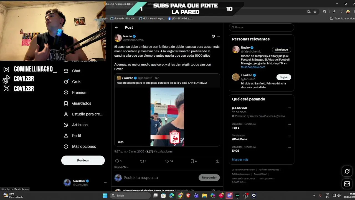Go back with the Post arrow
This screenshot has height=200, width=355.
pos(116,27)
